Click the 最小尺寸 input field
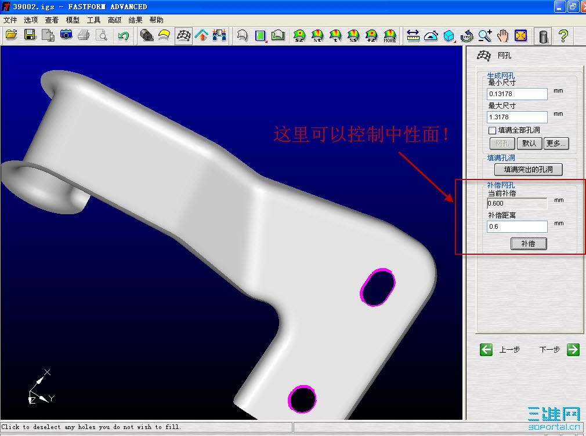 point(517,94)
